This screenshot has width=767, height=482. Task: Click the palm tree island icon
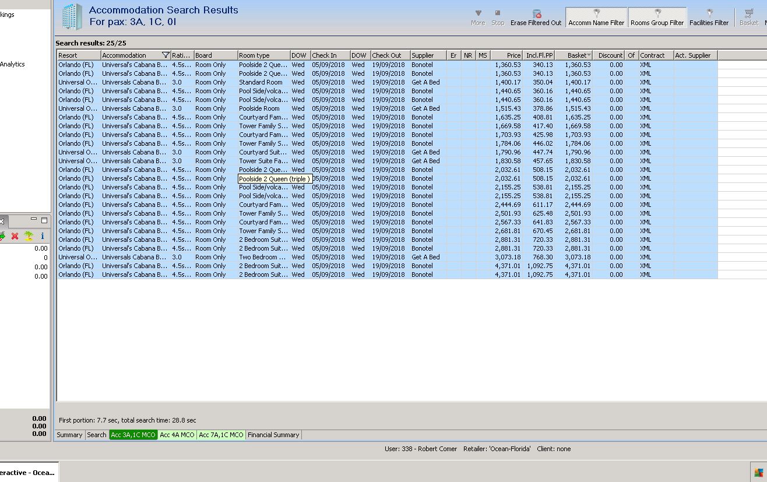pos(29,236)
